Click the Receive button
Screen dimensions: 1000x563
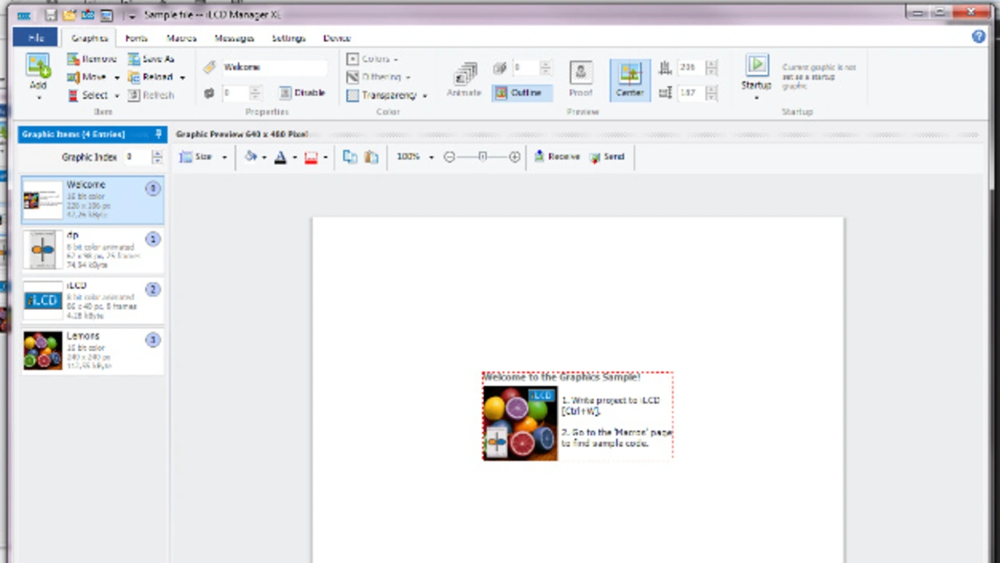tap(557, 157)
